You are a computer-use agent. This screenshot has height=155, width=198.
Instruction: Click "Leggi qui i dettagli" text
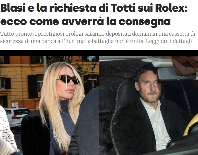point(169,41)
